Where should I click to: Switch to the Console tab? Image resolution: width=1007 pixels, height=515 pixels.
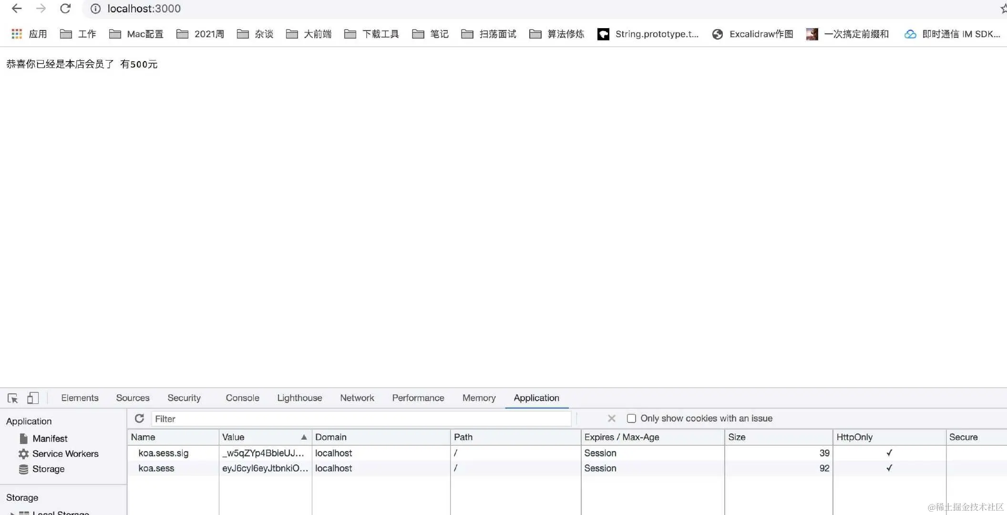point(242,398)
